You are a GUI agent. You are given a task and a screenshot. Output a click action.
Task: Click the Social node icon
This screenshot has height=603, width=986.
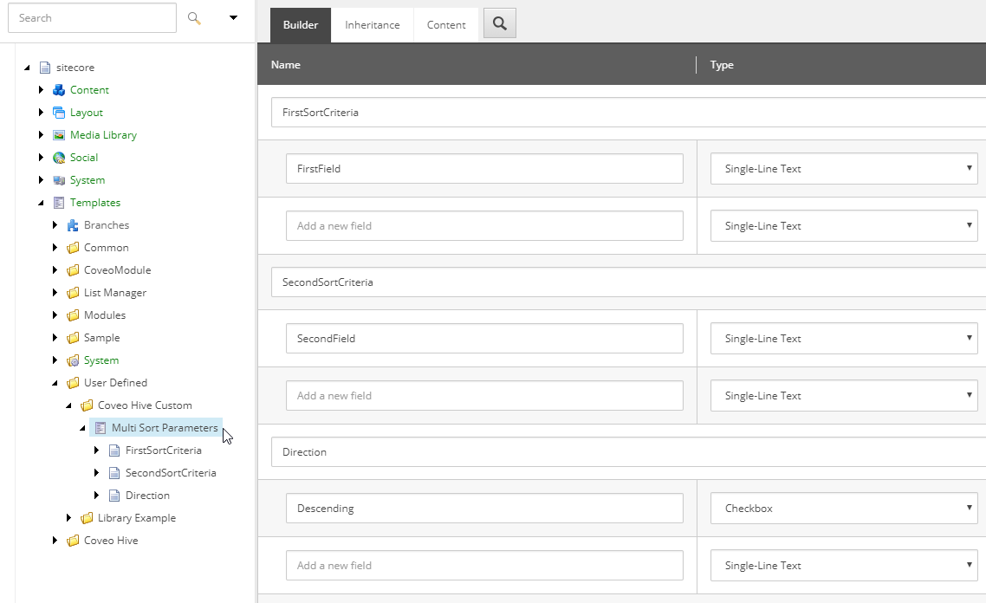tap(58, 157)
